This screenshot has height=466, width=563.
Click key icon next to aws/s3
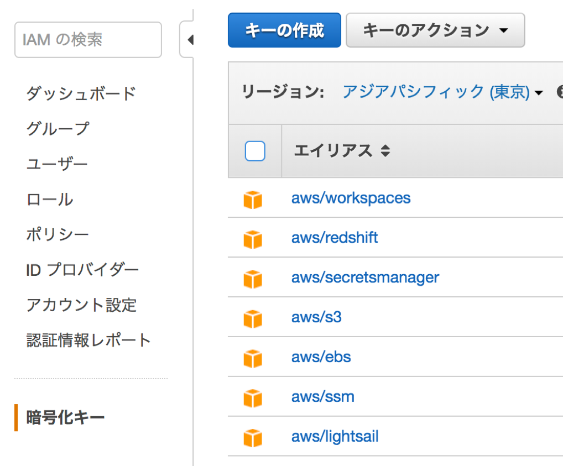253,319
